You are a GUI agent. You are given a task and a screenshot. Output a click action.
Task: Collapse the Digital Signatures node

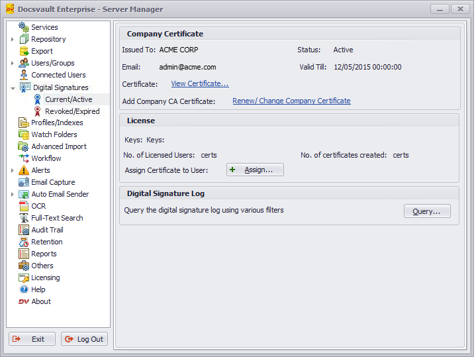pyautogui.click(x=13, y=87)
